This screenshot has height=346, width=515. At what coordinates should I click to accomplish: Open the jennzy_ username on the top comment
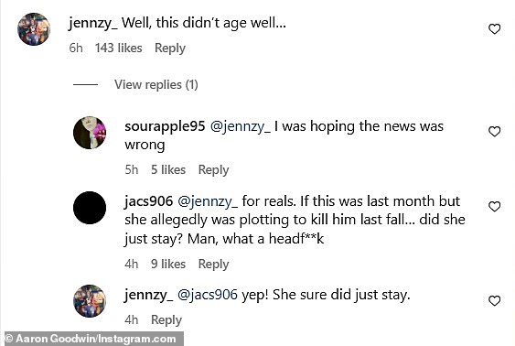[x=93, y=24]
